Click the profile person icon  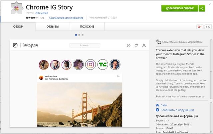[x=144, y=46]
